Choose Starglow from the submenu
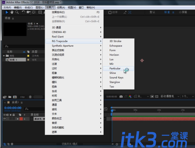 click(118, 82)
